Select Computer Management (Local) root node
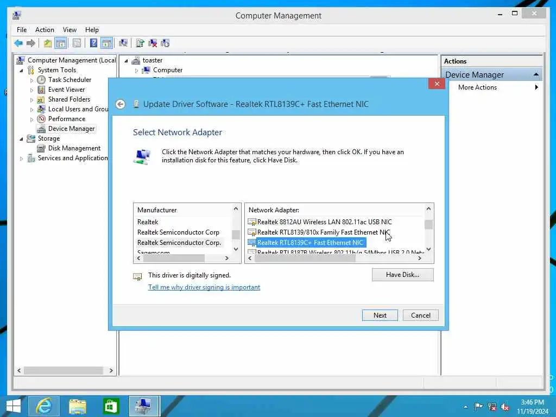The width and height of the screenshot is (556, 417). tap(72, 60)
